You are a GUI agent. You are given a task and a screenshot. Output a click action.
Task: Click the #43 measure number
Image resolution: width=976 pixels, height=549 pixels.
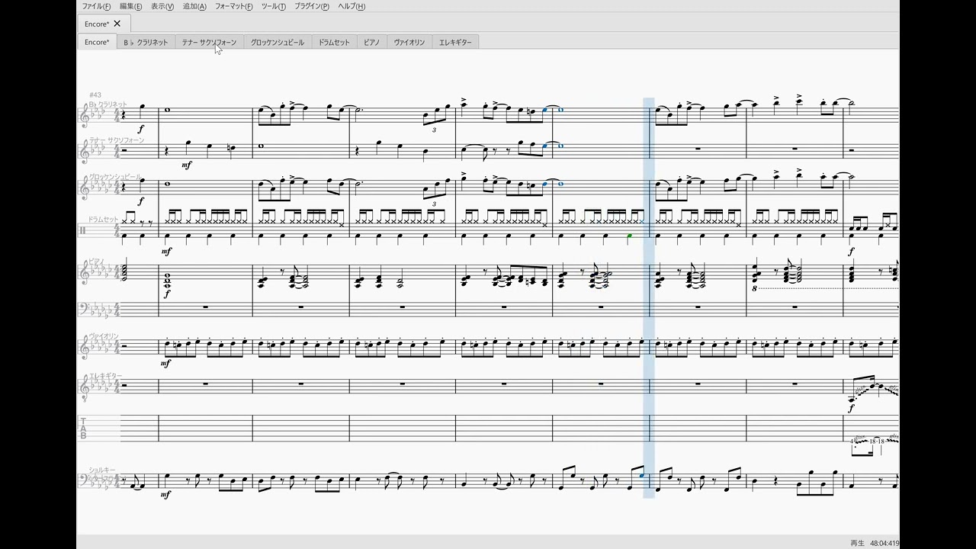pos(95,95)
